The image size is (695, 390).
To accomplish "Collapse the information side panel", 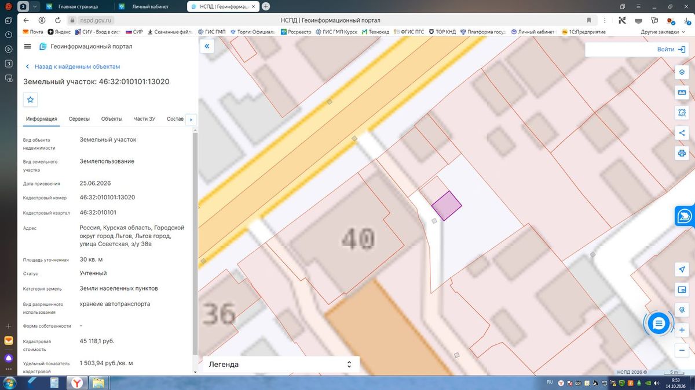I will (207, 46).
